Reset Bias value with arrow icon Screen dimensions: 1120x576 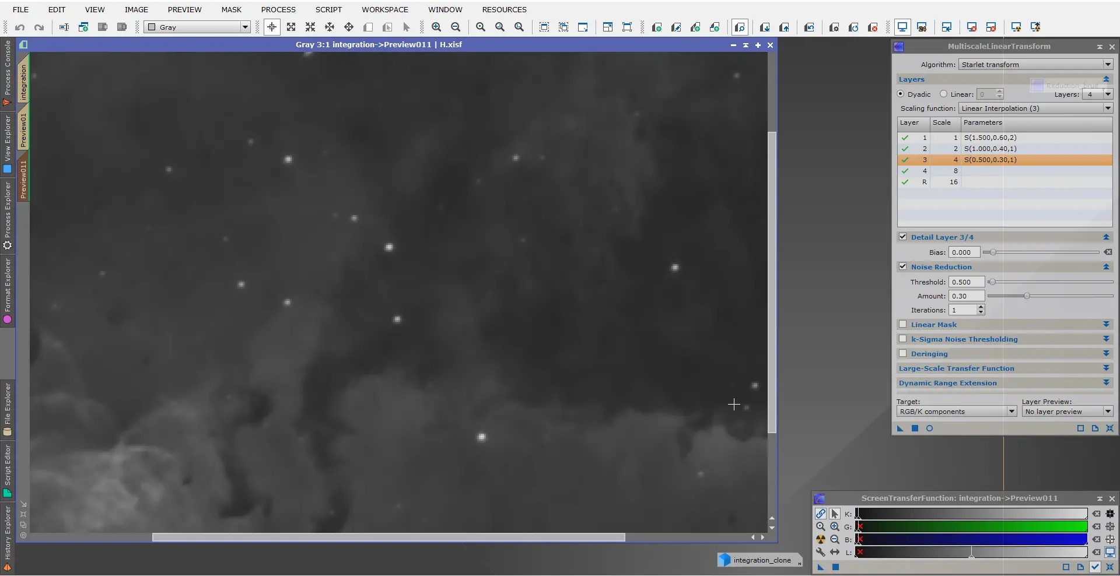[x=1108, y=252]
